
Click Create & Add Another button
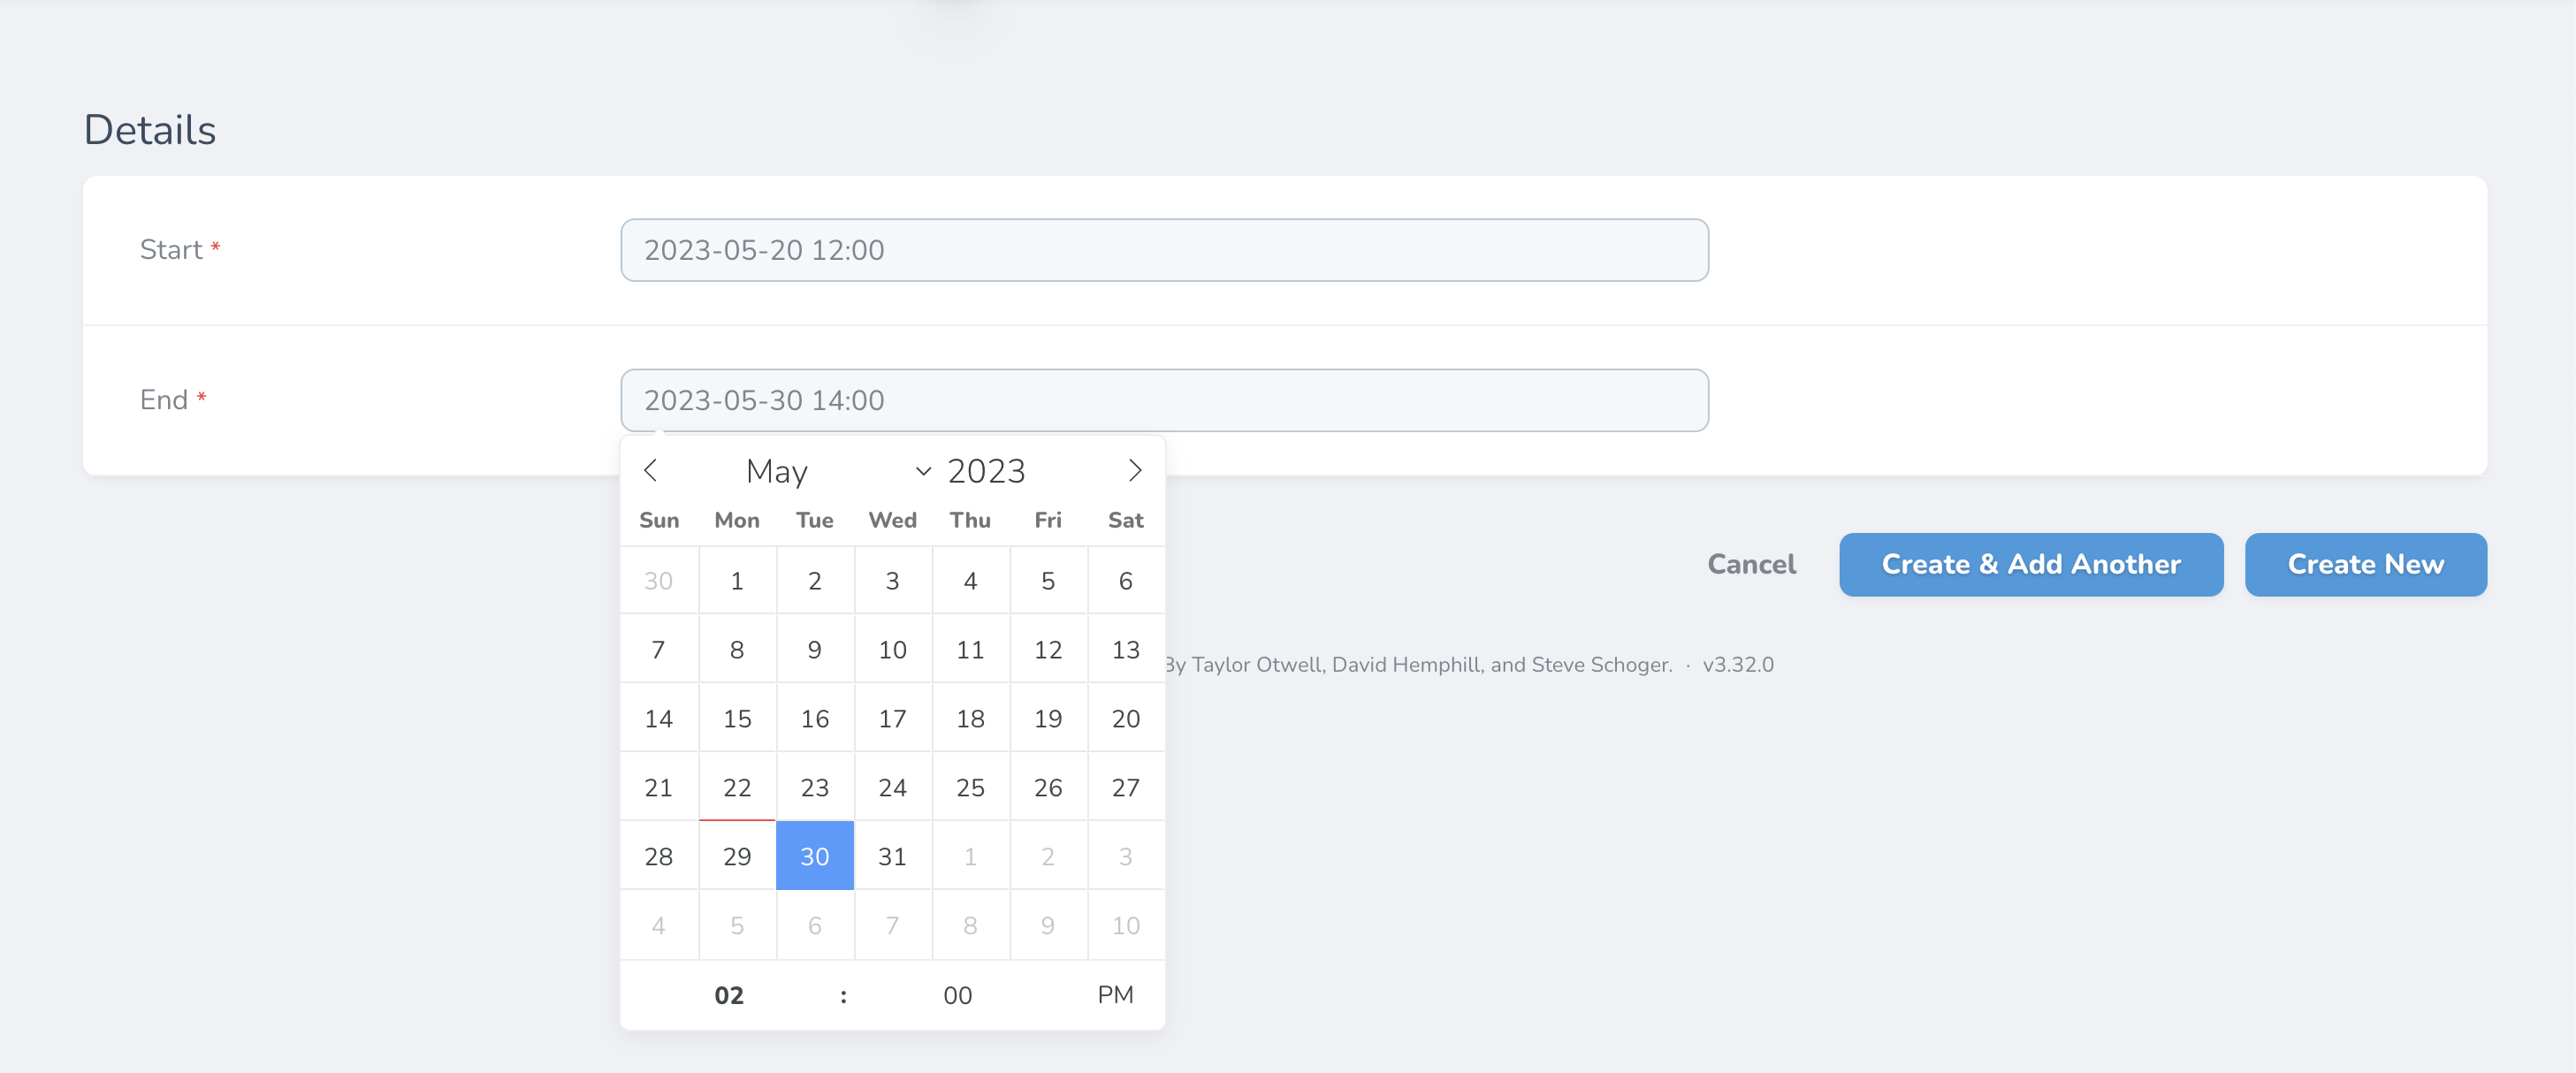[2031, 564]
